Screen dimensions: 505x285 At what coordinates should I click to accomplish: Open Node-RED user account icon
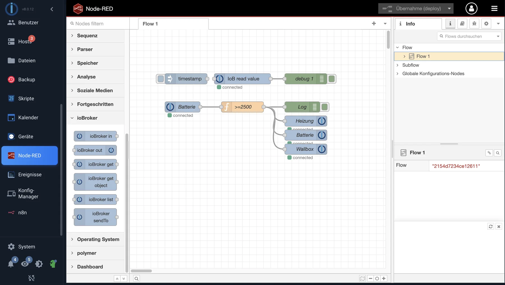click(x=471, y=8)
